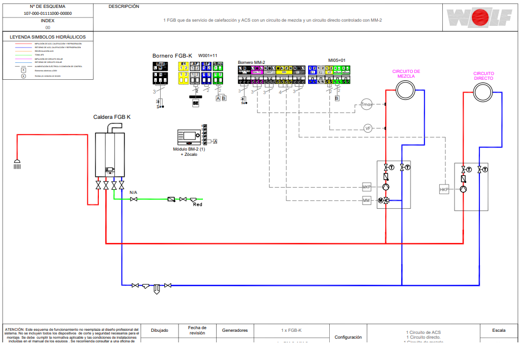Click the "1 x FGB-K" footer value
Image resolution: width=520 pixels, height=354 pixels.
[x=292, y=330]
